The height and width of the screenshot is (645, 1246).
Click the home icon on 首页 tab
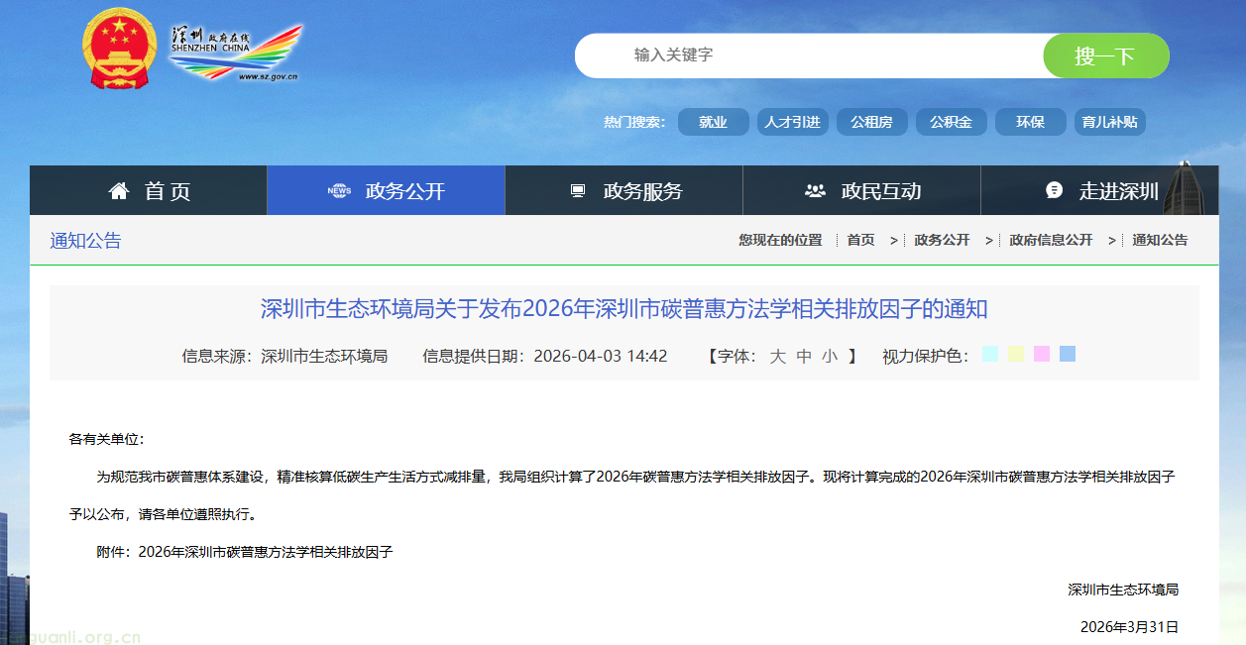pos(121,190)
